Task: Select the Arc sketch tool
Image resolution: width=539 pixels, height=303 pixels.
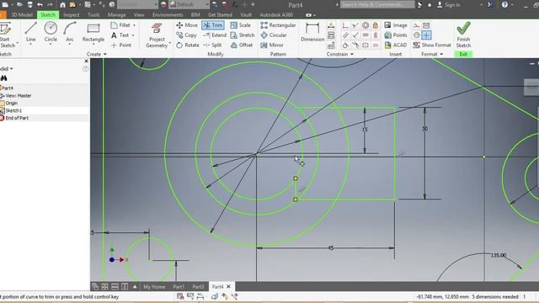Action: 70,32
